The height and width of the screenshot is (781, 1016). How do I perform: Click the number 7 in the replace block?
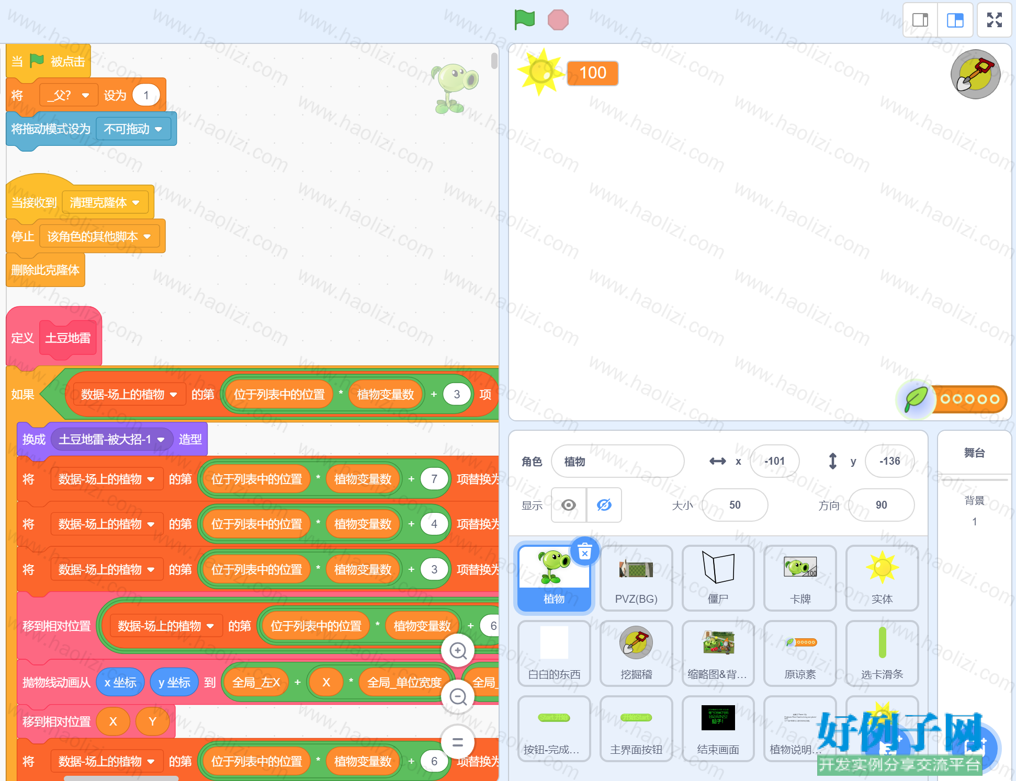pos(434,479)
